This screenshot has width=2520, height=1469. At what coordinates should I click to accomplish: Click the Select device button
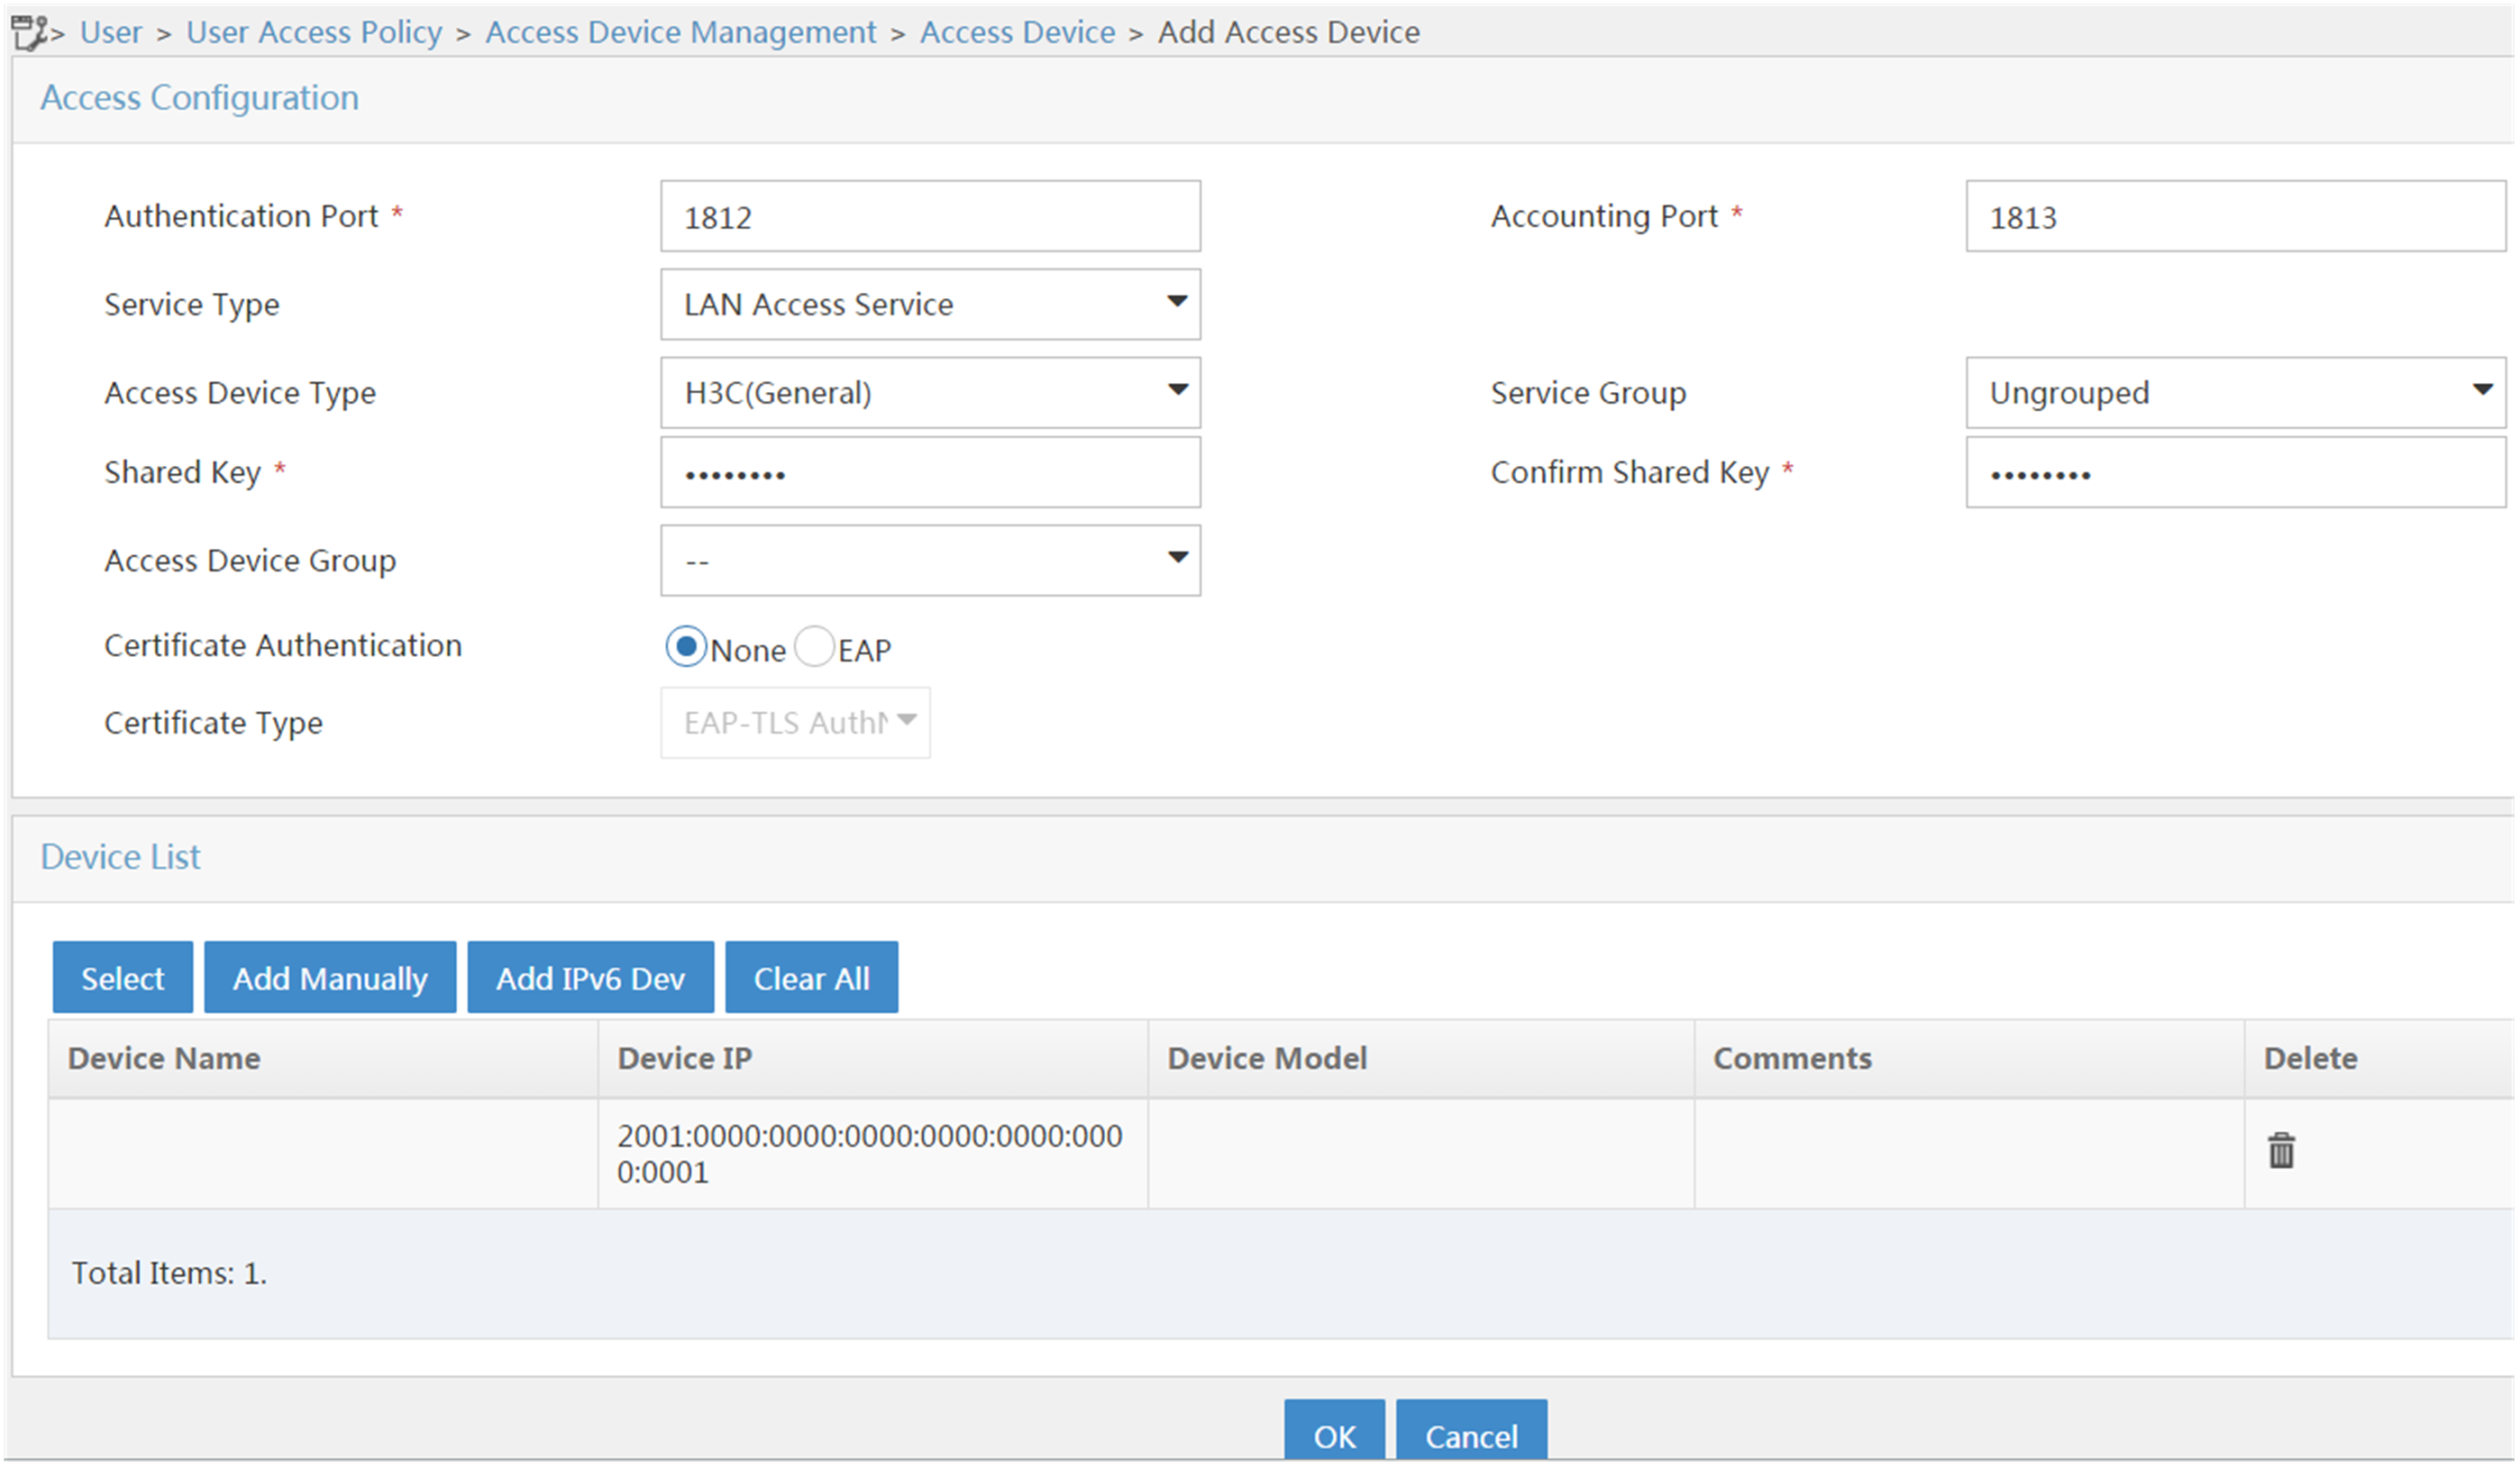coord(122,978)
